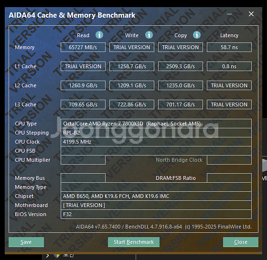Click the Copy column header
This screenshot has height=260, width=267.
181,35
